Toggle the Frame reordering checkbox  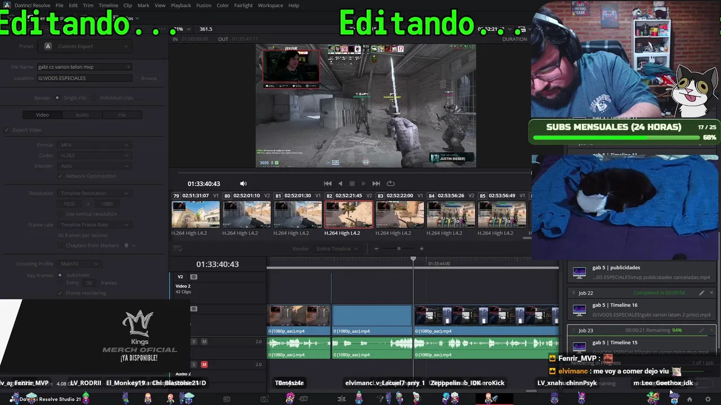(x=60, y=293)
